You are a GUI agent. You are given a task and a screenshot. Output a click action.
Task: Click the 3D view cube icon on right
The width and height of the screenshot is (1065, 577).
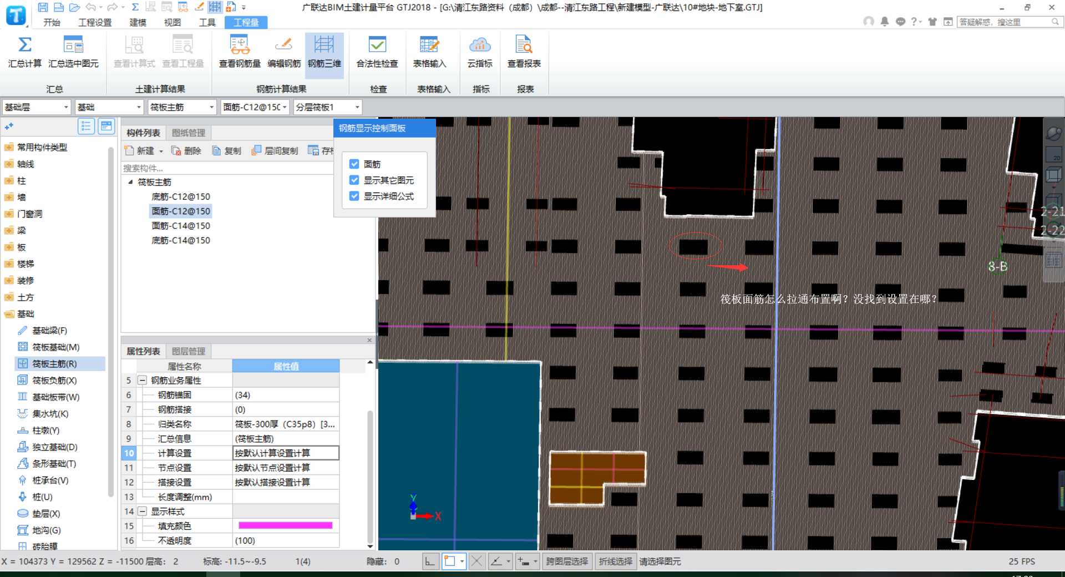1053,175
